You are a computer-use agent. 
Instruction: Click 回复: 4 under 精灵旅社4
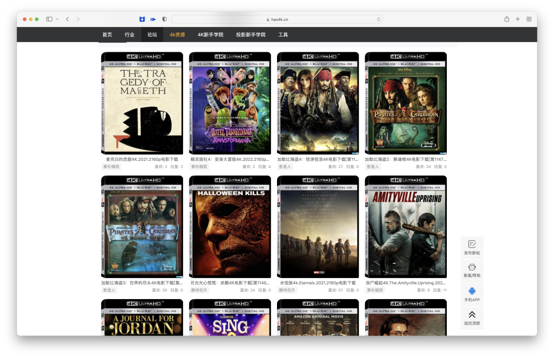[265, 166]
